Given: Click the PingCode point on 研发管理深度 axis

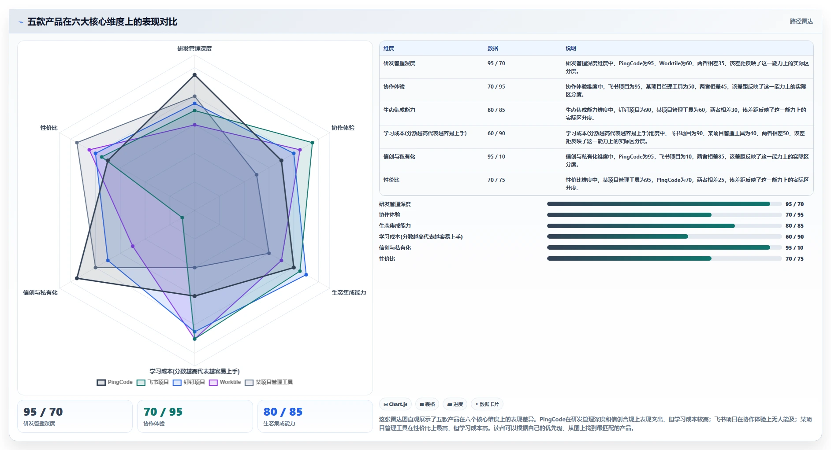Looking at the screenshot, I should click(x=194, y=75).
